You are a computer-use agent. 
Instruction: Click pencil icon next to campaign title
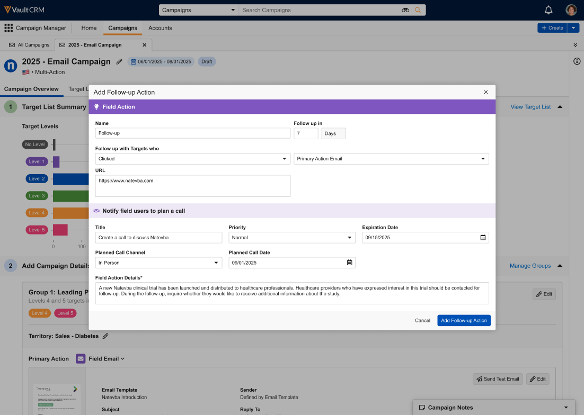click(x=119, y=62)
